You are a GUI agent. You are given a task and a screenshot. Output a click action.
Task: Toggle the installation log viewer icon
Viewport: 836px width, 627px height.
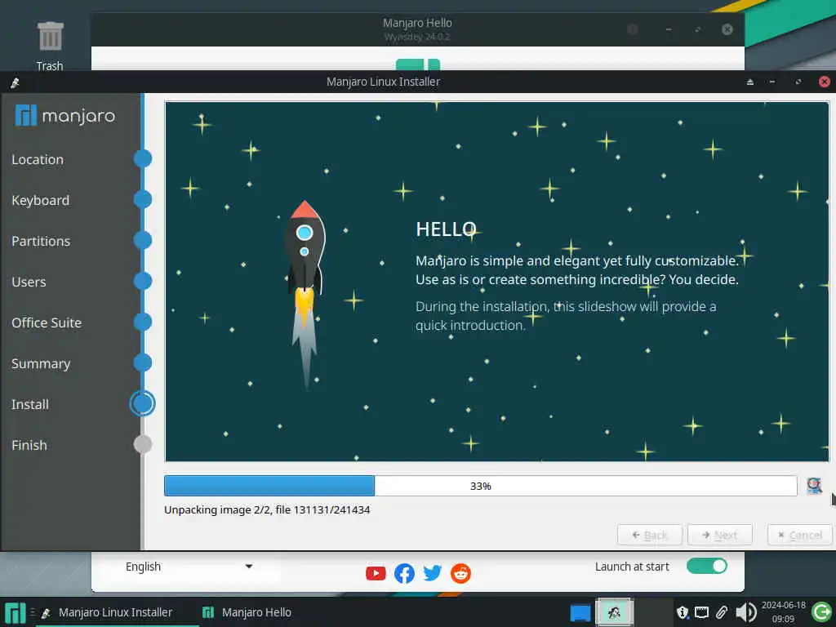pos(814,485)
